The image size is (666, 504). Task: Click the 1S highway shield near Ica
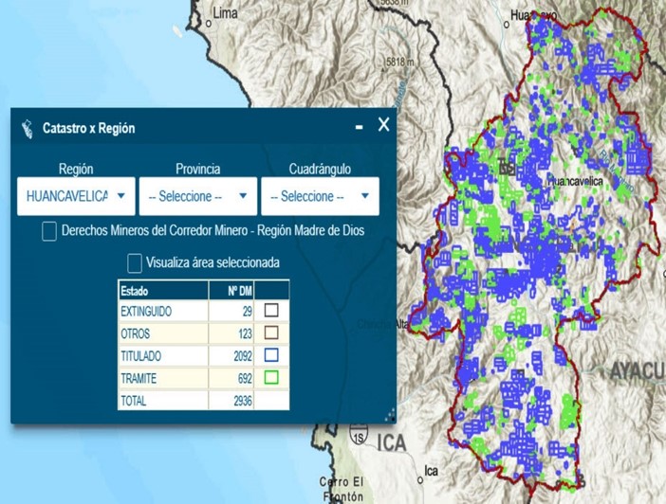coord(358,437)
